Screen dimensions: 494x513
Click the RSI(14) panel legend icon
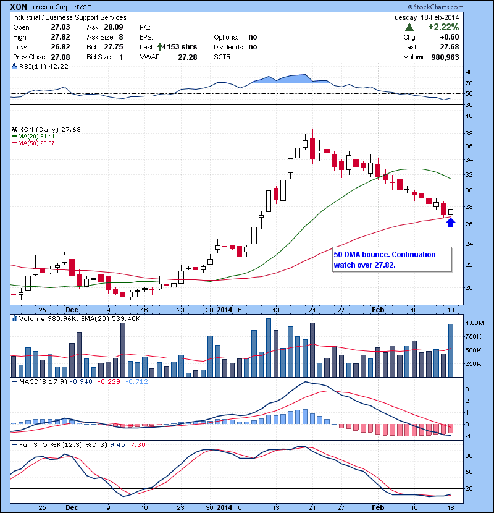(x=15, y=67)
